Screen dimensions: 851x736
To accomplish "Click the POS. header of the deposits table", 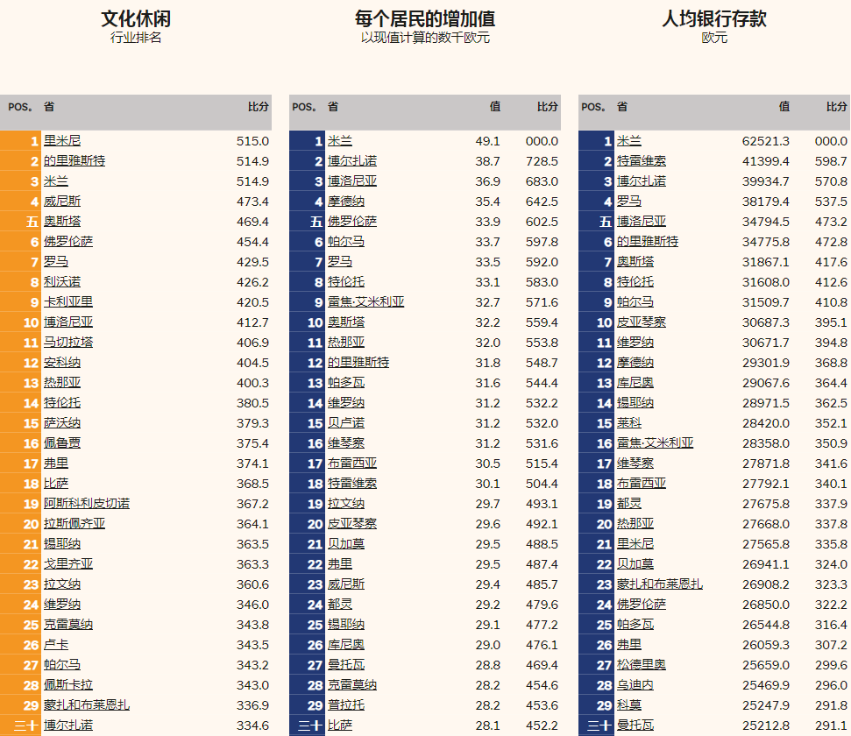I will point(592,106).
